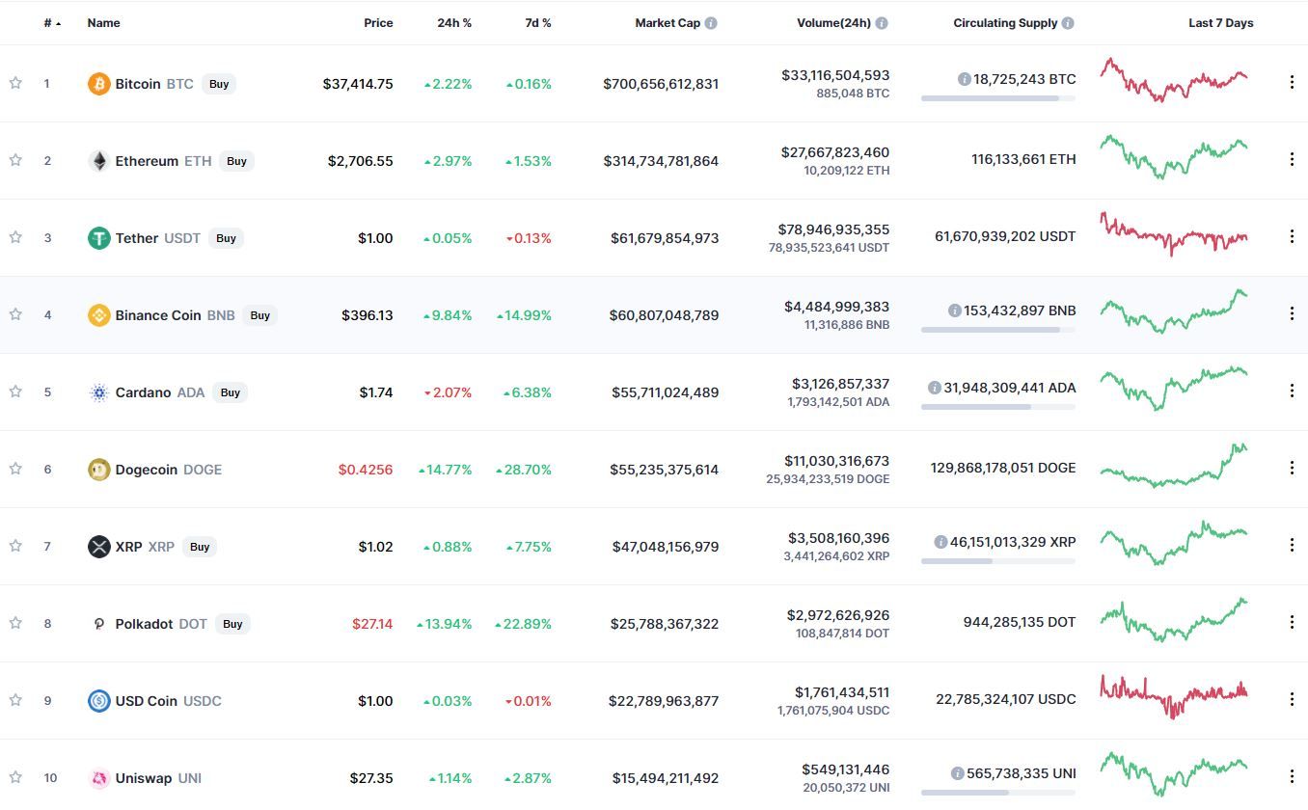Open the Dogecoin name link
This screenshot has width=1308, height=810.
coord(147,470)
